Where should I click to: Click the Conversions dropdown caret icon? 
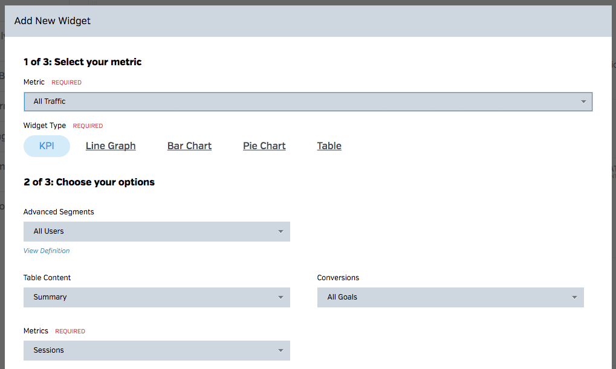[574, 297]
